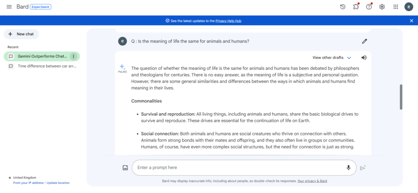The width and height of the screenshot is (418, 193).
Task: Listen to response with speaker icon
Action: pos(364,58)
